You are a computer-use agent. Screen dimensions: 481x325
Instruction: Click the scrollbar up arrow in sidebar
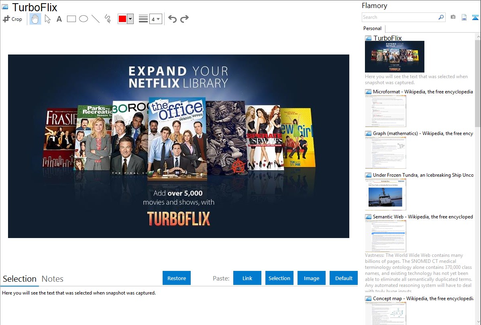pos(478,36)
